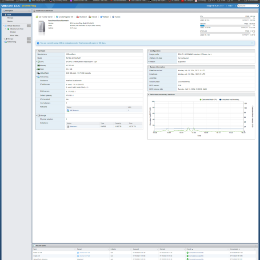Click the Shut down toolbar button
This screenshot has height=260, width=260.
pos(82,17)
